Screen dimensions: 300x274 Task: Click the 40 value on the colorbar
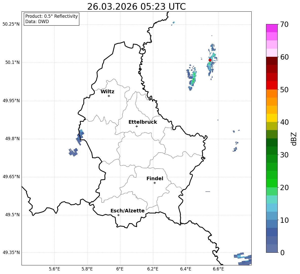click(284, 122)
